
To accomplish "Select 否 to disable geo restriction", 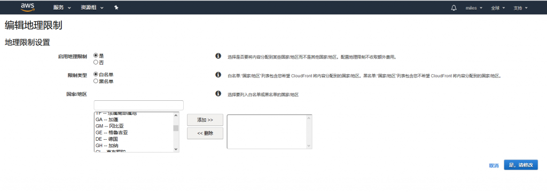I will [x=96, y=62].
